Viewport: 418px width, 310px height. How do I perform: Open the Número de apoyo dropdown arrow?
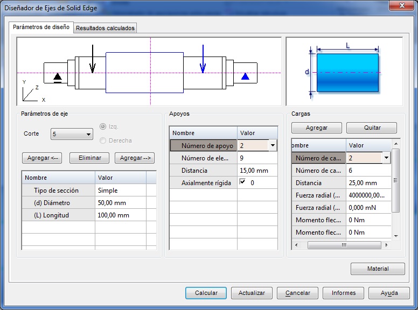pyautogui.click(x=273, y=145)
